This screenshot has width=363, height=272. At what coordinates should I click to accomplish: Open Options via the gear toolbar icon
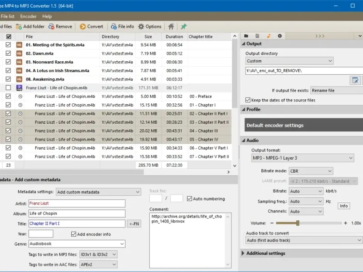142,27
